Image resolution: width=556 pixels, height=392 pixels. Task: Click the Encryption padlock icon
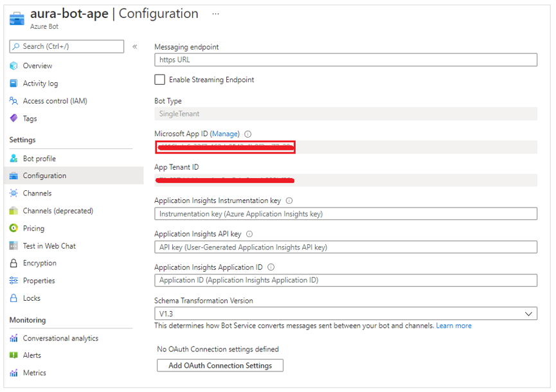[13, 263]
